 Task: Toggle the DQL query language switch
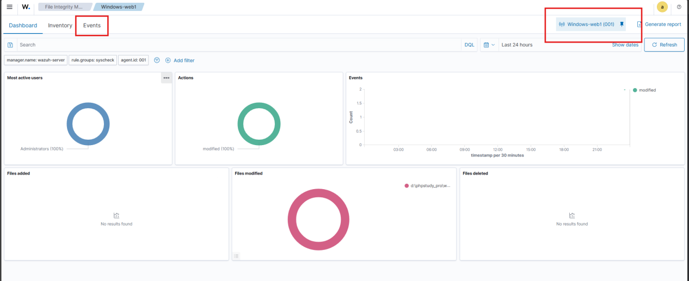click(x=469, y=45)
